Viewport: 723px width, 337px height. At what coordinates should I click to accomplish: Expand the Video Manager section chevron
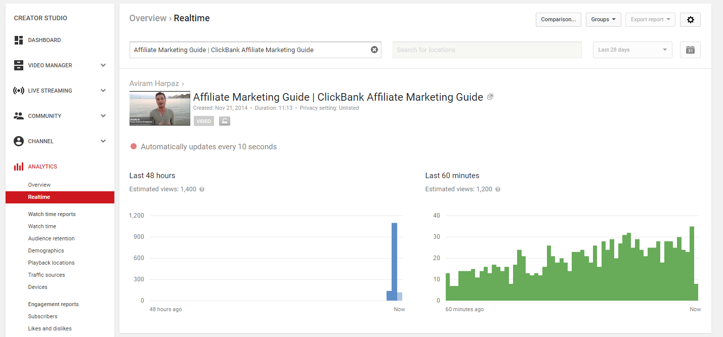[103, 65]
